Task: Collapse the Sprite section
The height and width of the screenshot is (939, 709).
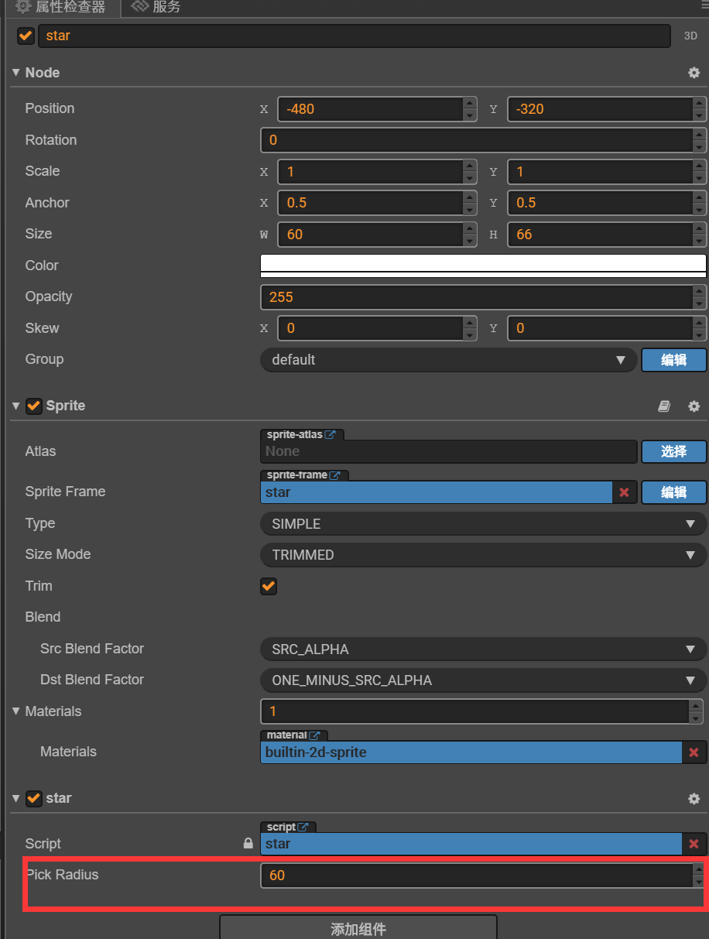Action: coord(15,406)
